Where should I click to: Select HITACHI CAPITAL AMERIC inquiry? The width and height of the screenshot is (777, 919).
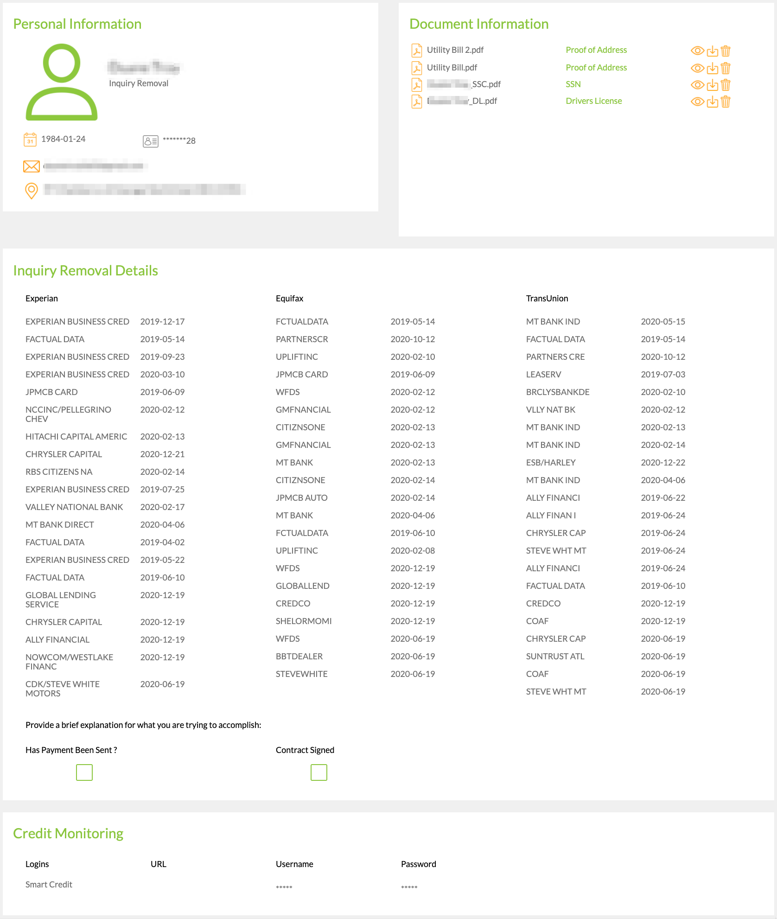(76, 437)
